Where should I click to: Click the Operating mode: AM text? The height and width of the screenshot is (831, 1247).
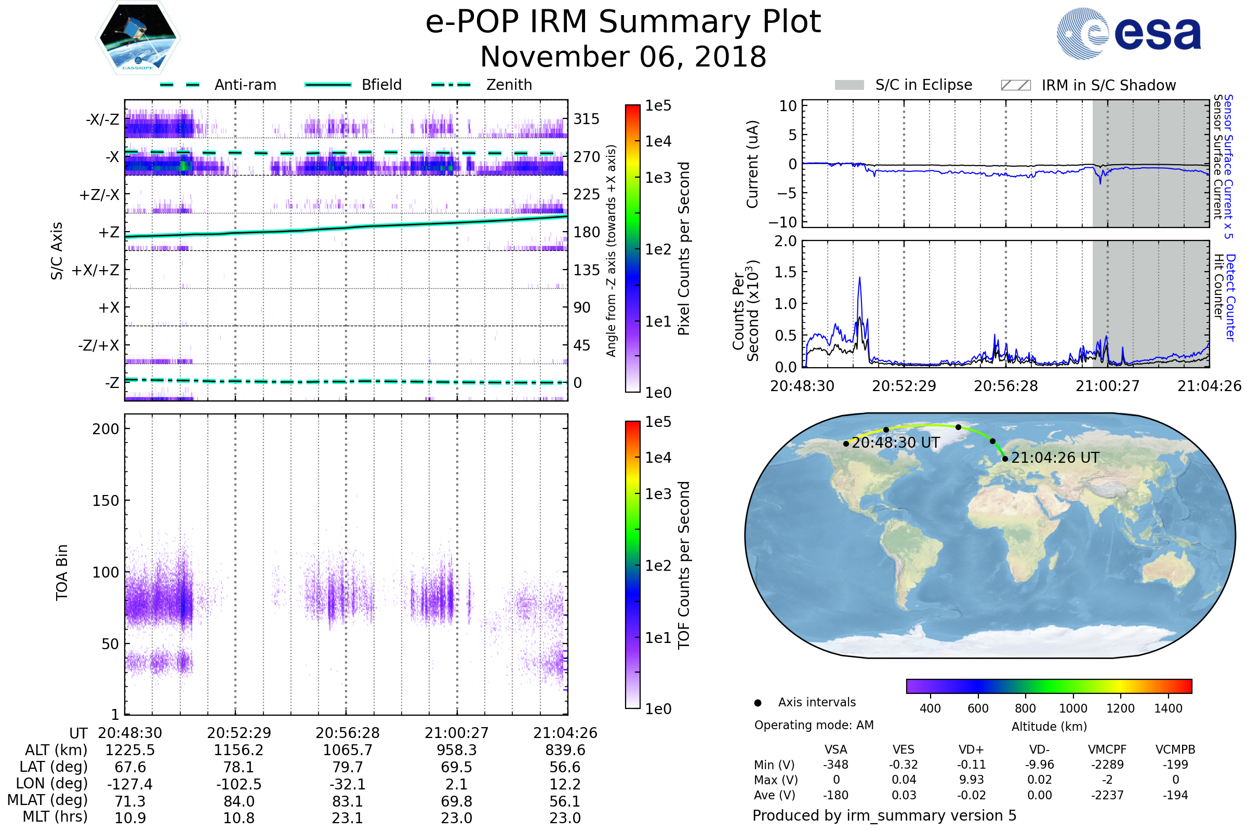(814, 725)
